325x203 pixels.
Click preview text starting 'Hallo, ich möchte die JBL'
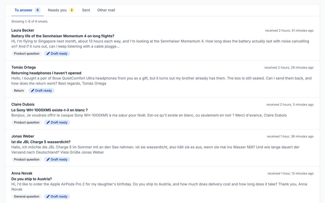click(x=155, y=150)
